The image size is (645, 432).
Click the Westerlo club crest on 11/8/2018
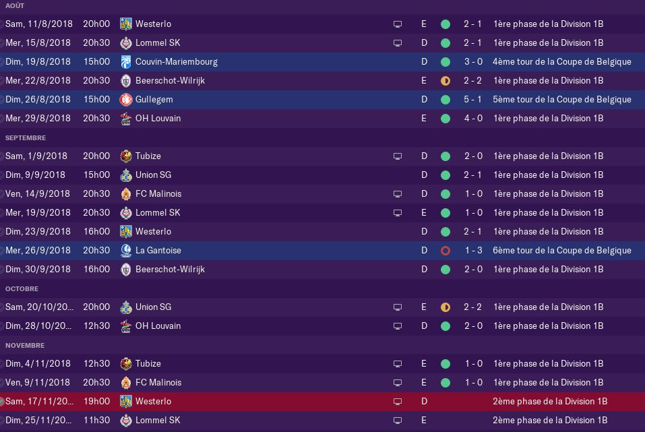coord(126,24)
